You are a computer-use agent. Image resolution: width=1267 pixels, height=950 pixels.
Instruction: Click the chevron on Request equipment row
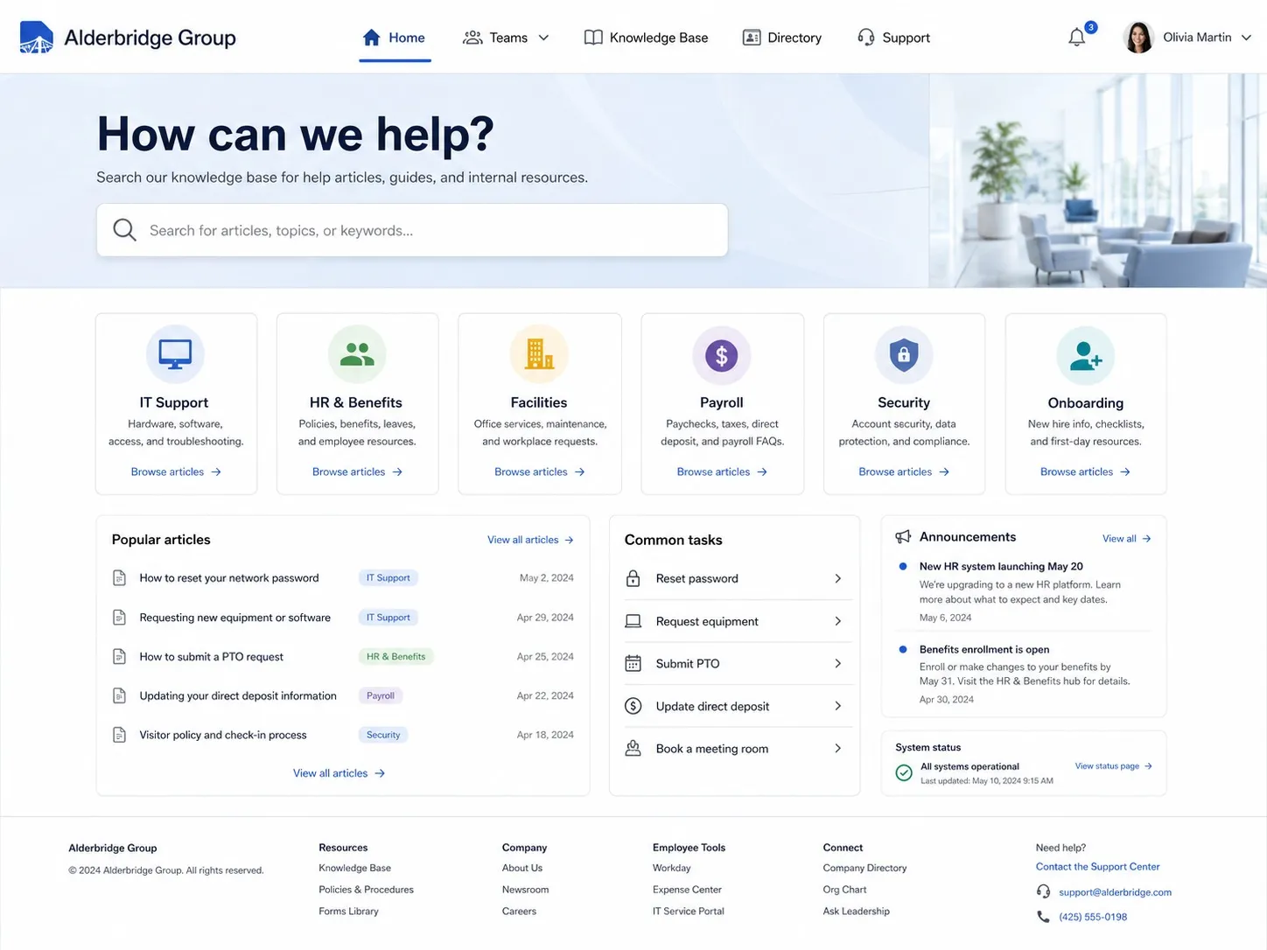click(837, 621)
